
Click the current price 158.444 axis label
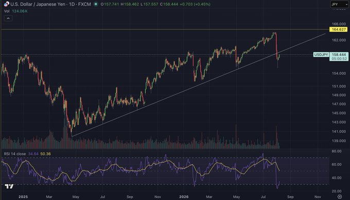pyautogui.click(x=339, y=54)
